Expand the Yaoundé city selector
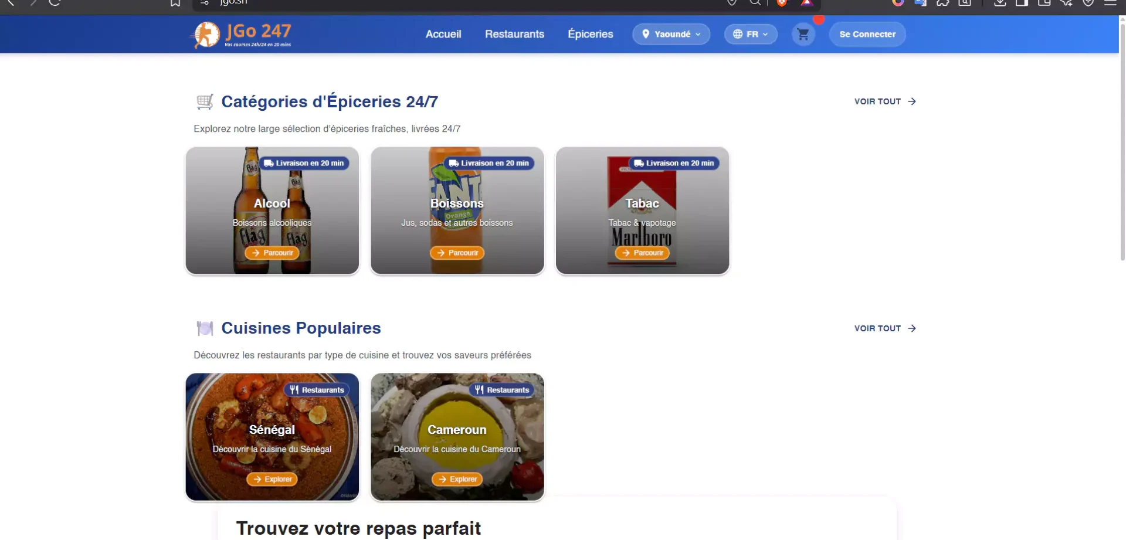This screenshot has height=540, width=1126. (x=671, y=35)
